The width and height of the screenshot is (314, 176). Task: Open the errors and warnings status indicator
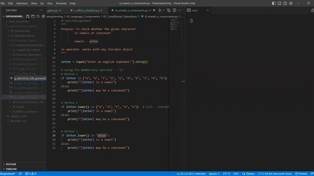pyautogui.click(x=30, y=174)
